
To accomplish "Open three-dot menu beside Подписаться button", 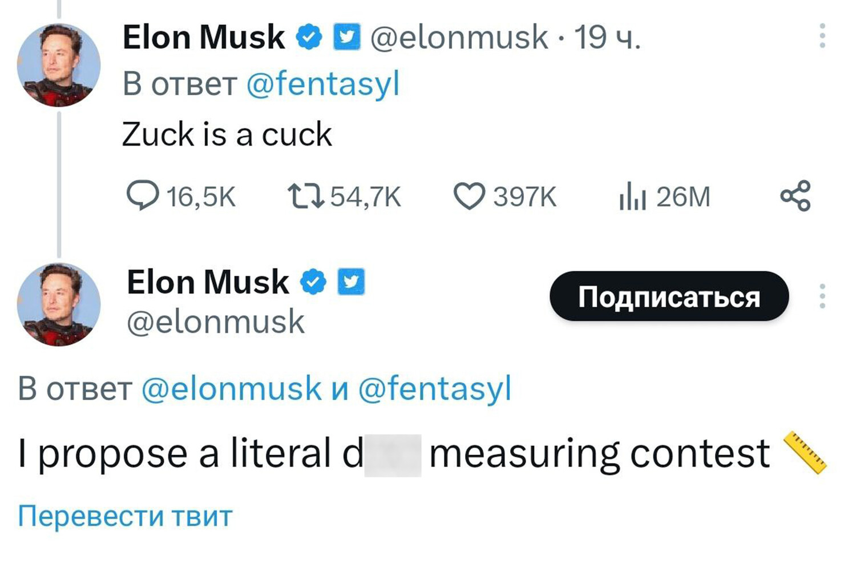I will point(822,296).
